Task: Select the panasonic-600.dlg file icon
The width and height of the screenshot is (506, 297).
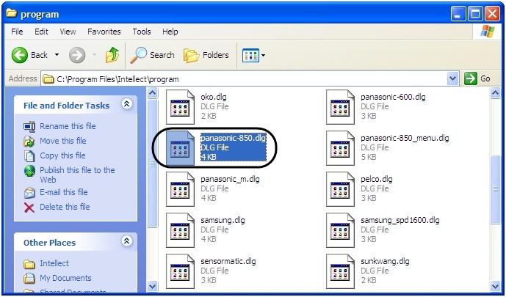Action: pyautogui.click(x=340, y=107)
